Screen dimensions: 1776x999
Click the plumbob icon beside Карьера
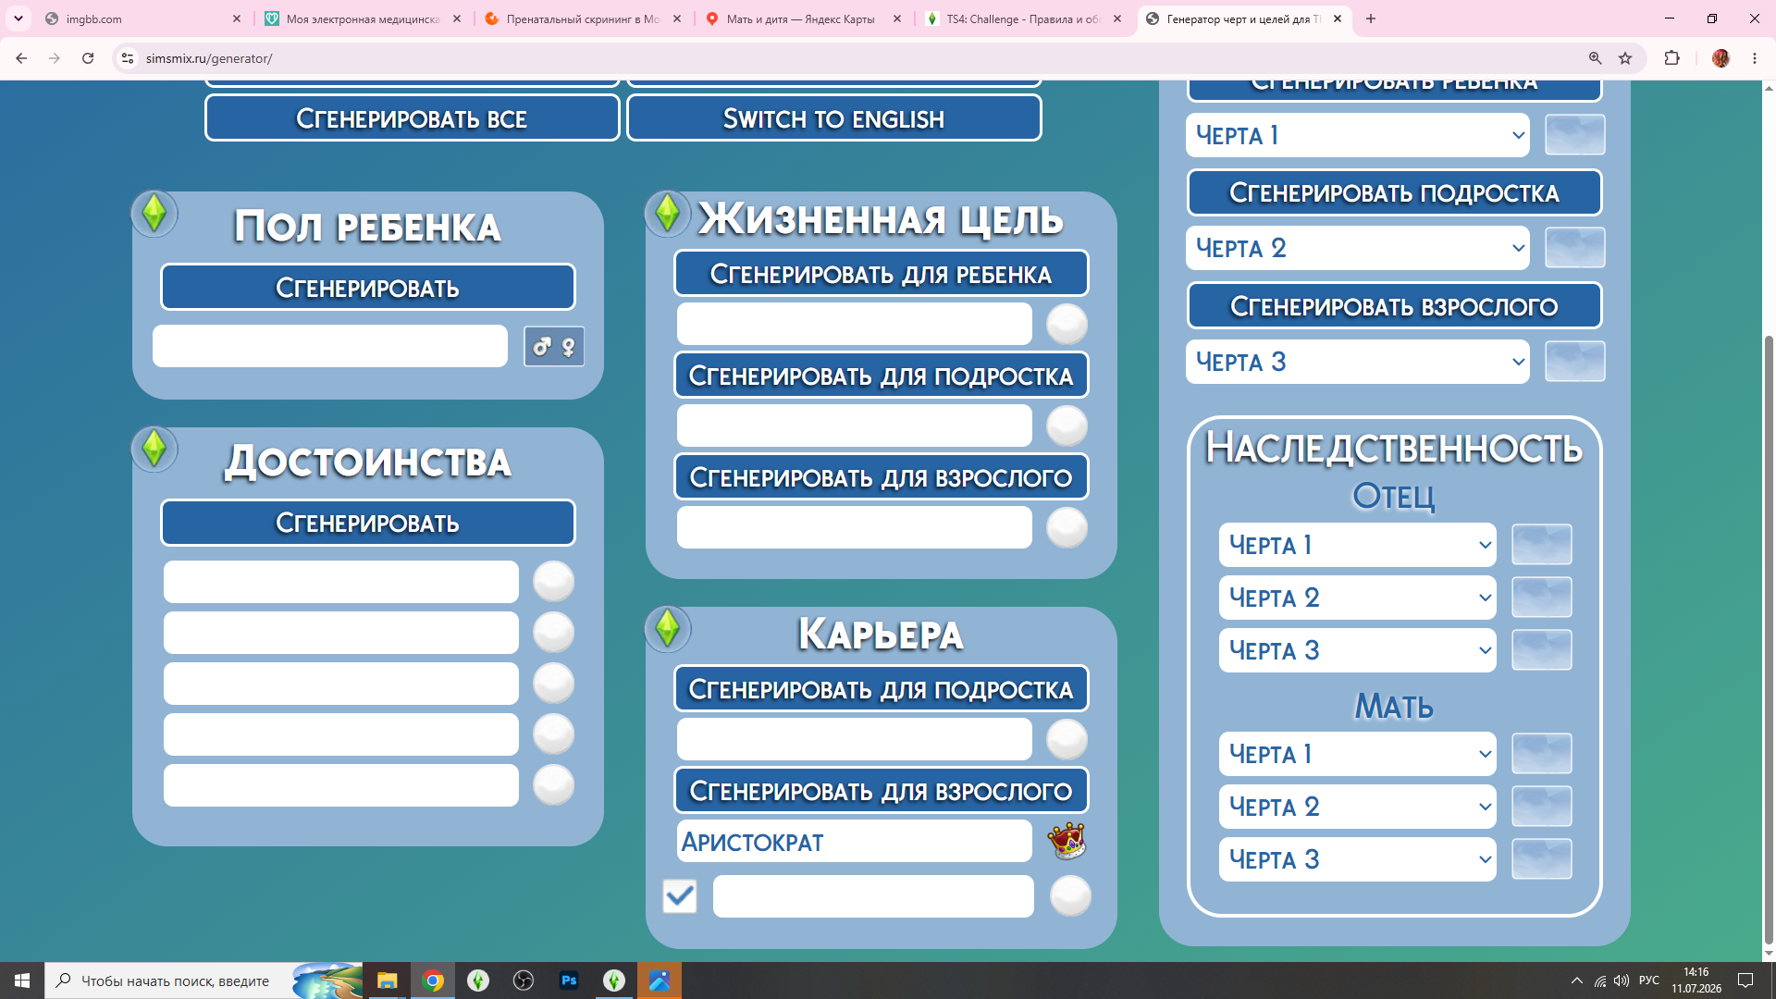(668, 629)
